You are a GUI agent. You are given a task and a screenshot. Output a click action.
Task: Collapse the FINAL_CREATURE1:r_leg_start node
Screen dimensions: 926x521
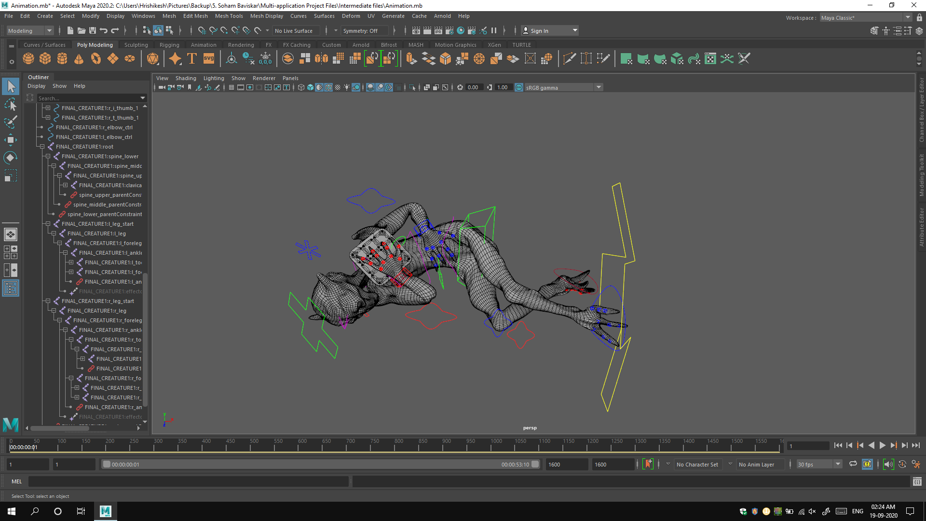click(48, 301)
